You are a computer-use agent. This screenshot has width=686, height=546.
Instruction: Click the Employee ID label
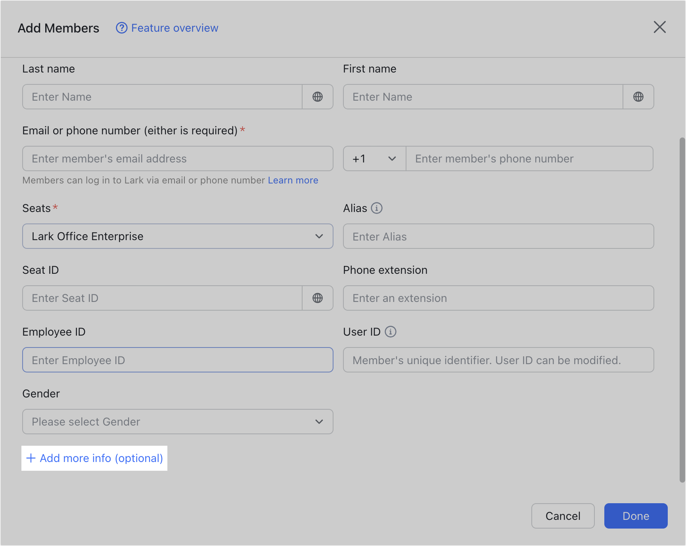click(x=54, y=332)
